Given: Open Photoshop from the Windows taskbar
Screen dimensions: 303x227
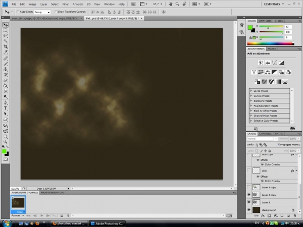Looking at the screenshot, I should point(107,223).
